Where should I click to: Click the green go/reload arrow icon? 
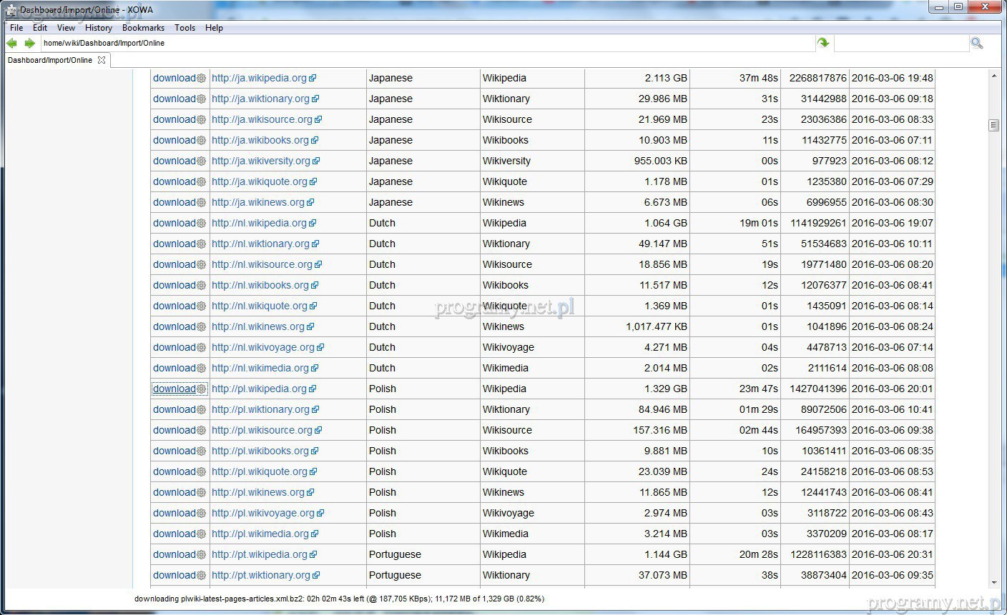[823, 44]
